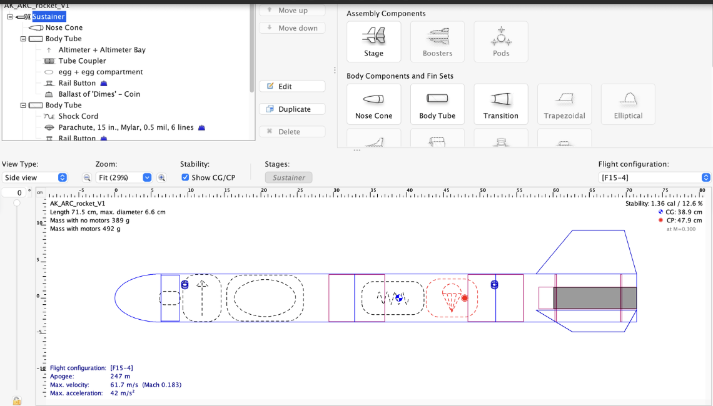
Task: Click the Duplicate button
Action: pos(292,109)
